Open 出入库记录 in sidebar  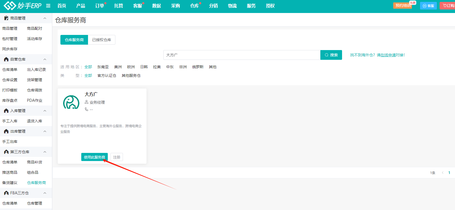click(37, 70)
